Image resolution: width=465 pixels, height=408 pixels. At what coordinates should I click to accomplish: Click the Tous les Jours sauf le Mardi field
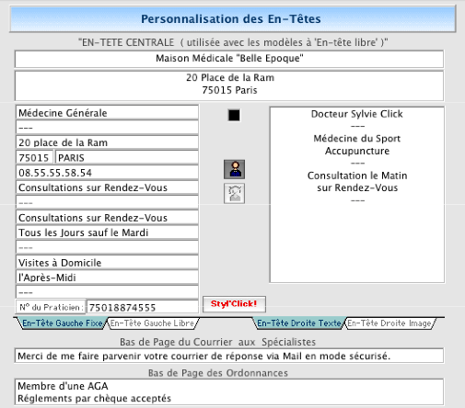[x=107, y=232]
